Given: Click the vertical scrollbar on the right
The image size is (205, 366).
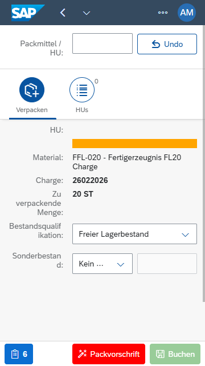Looking at the screenshot, I should 204,164.
